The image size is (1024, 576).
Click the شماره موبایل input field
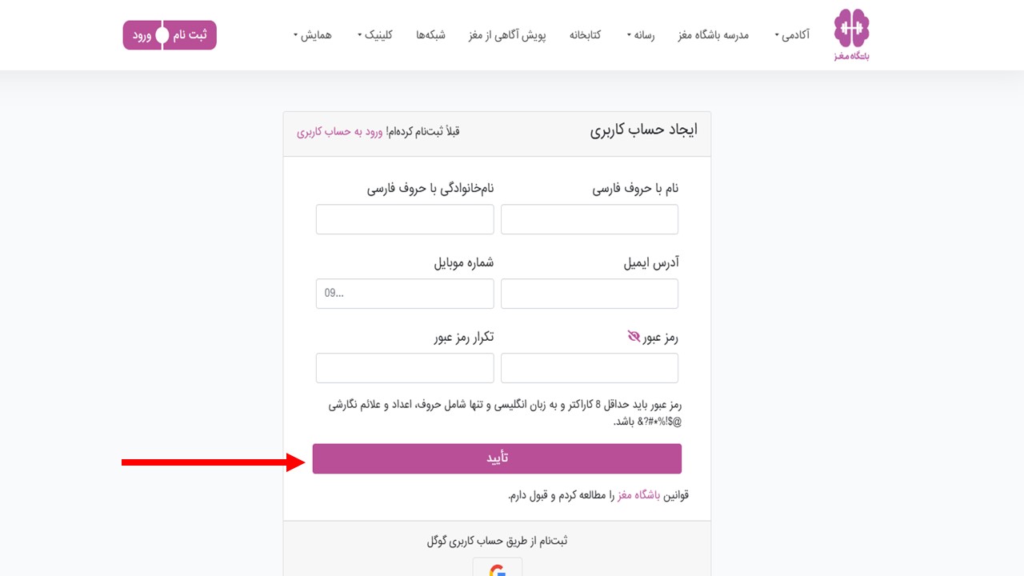point(405,294)
